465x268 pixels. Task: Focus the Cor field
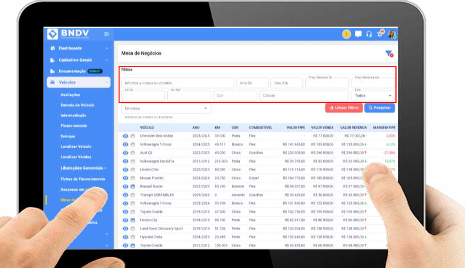235,96
